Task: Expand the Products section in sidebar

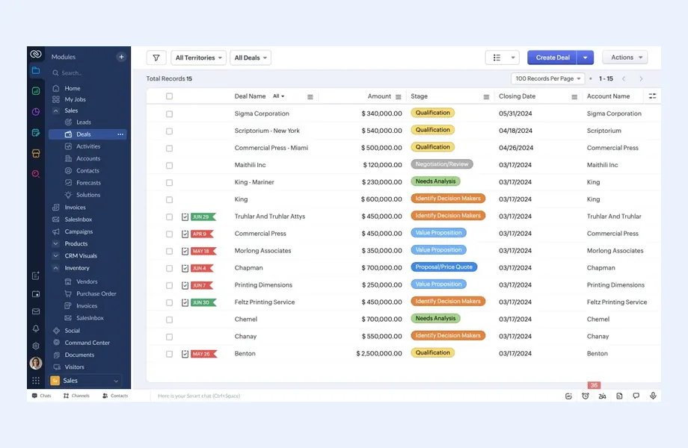Action: point(56,243)
